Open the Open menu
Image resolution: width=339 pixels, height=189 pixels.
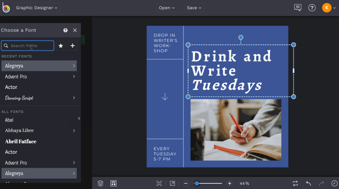pyautogui.click(x=167, y=8)
